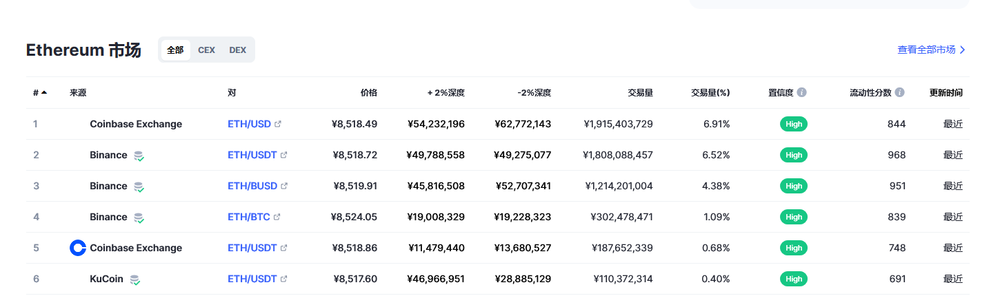Click the Coinbase logo in row 5
Viewport: 1000px width, 296px height.
point(78,248)
